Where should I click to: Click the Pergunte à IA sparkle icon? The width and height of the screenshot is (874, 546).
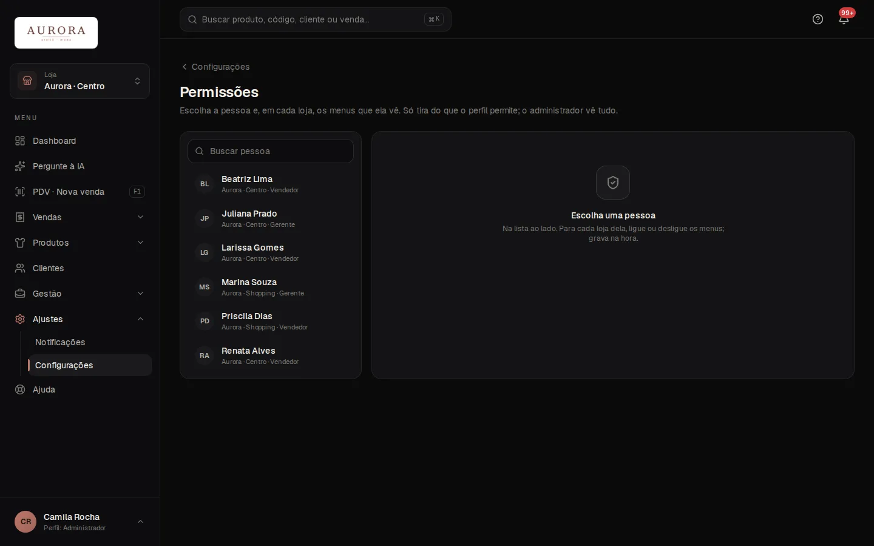click(x=20, y=166)
